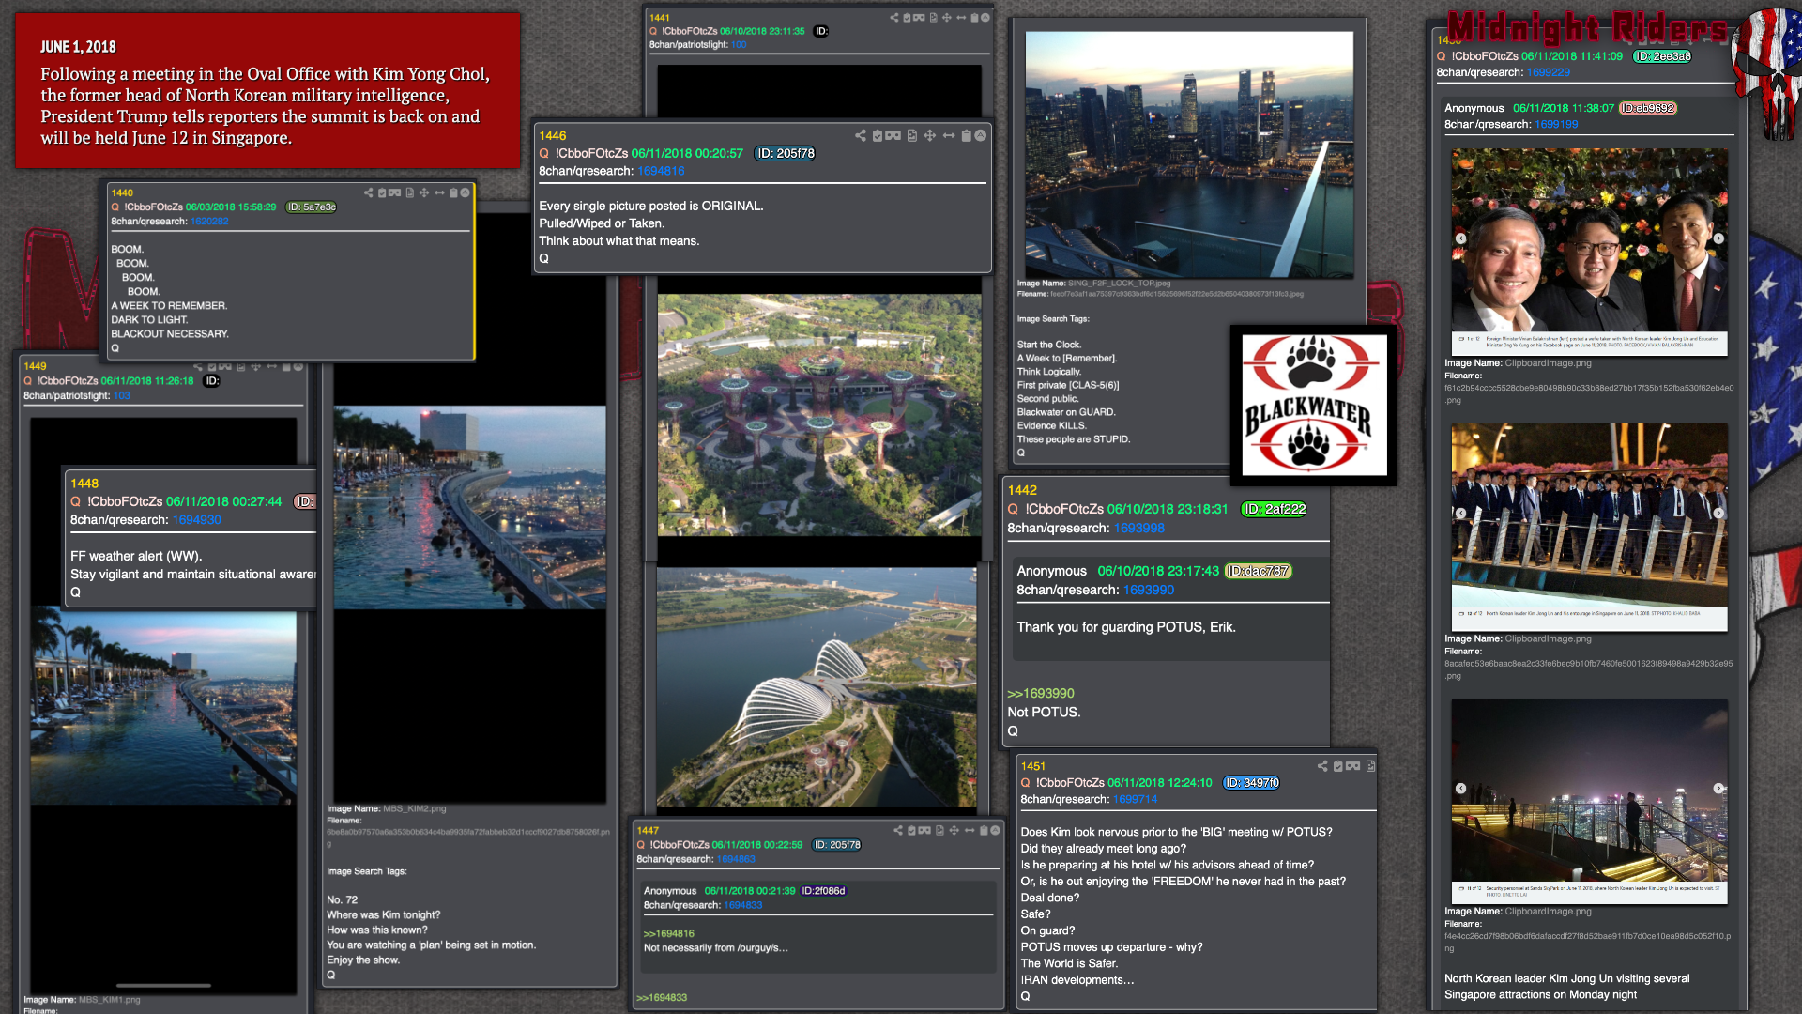Collapse post 1447 with the up-arrow circle
Image resolution: width=1802 pixels, height=1014 pixels.
(x=995, y=830)
